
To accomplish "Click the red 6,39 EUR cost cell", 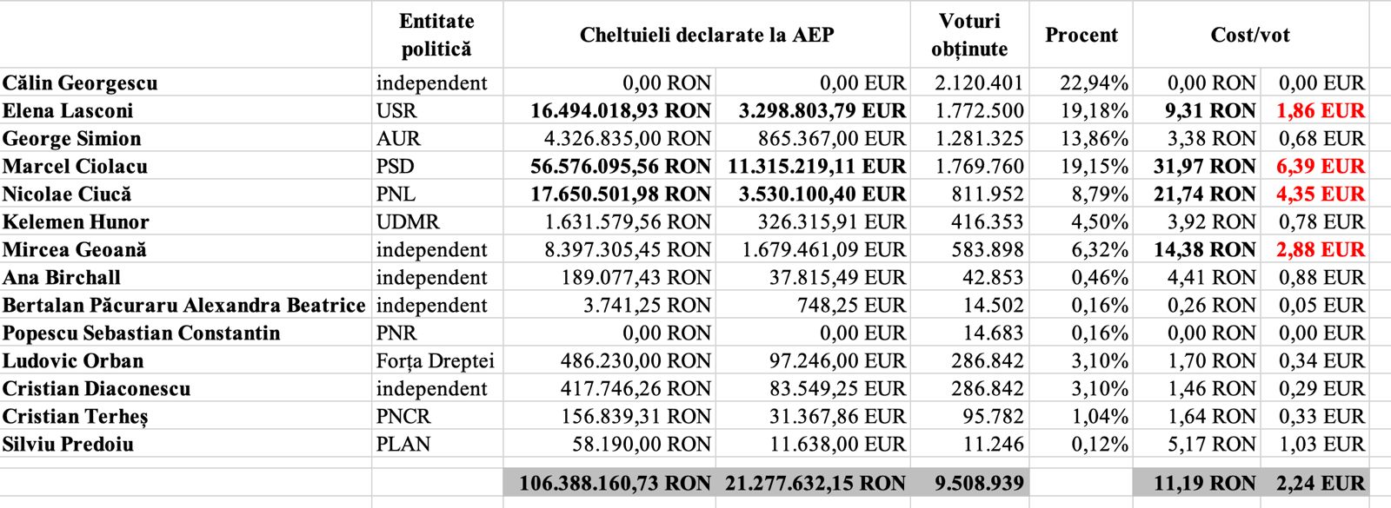I will coord(1320,167).
